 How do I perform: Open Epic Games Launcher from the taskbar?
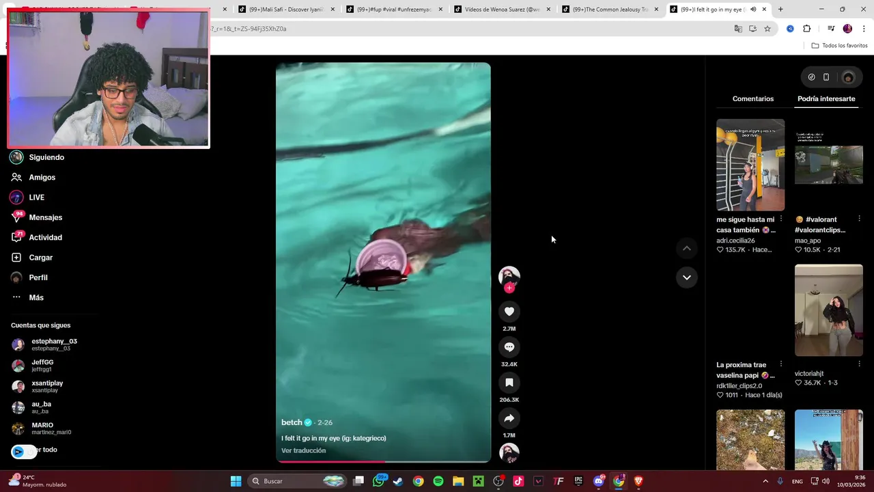pyautogui.click(x=578, y=481)
